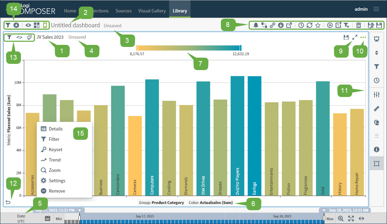Image resolution: width=387 pixels, height=224 pixels.
Task: Select Trend from the context menu
Action: tap(54, 160)
